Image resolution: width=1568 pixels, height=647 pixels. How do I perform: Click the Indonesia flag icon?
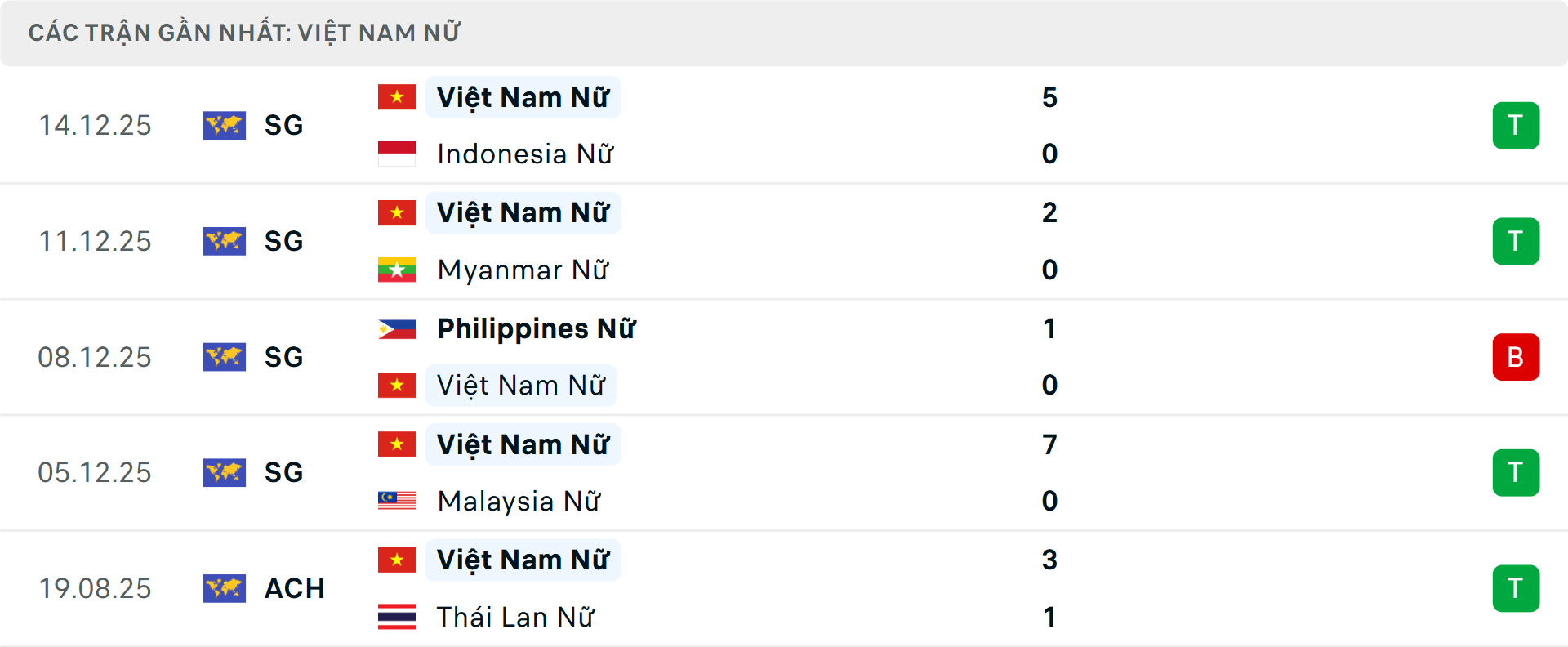click(397, 154)
